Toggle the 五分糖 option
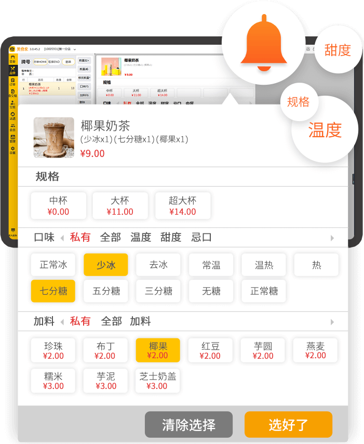This screenshot has height=444, width=364. pos(106,291)
